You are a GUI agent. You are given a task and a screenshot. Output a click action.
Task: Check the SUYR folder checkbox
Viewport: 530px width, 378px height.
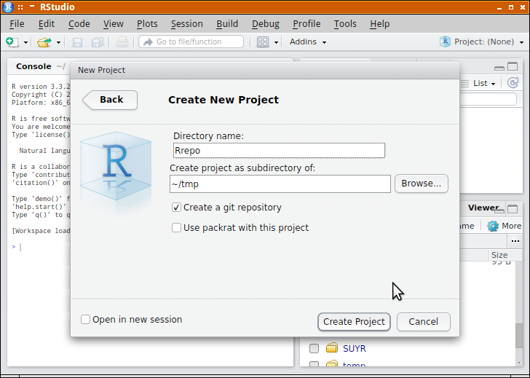tap(314, 348)
